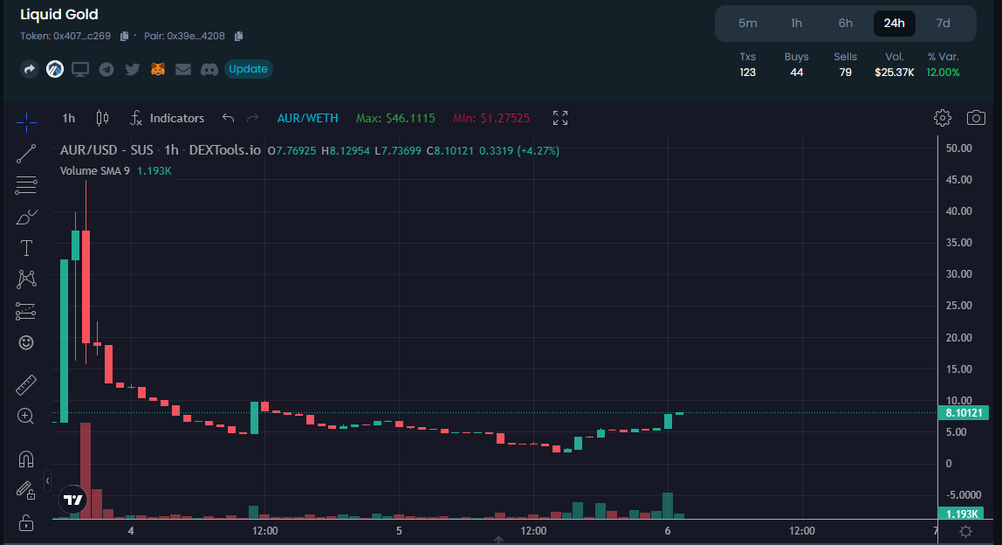Open the emoji icons tool

click(26, 343)
